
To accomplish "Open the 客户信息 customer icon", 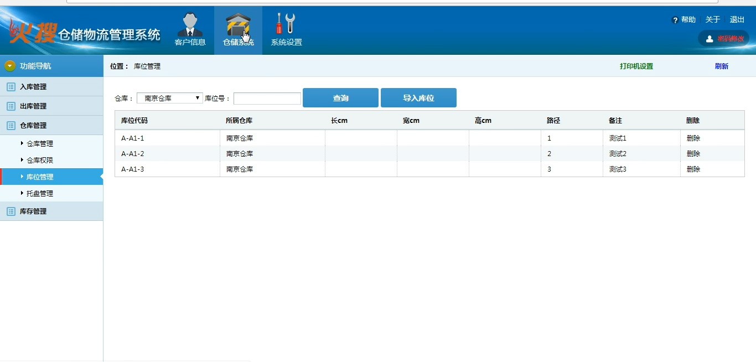I will (190, 25).
